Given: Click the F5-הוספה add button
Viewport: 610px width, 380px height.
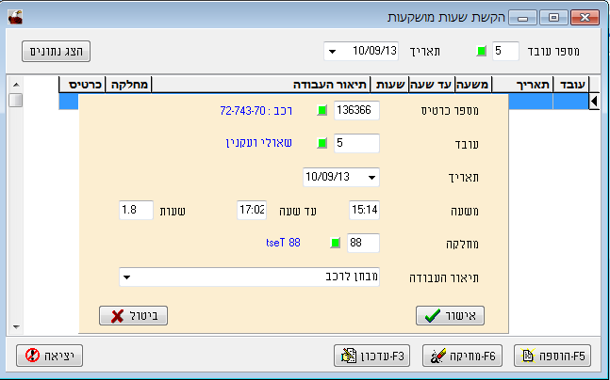Looking at the screenshot, I should point(552,356).
